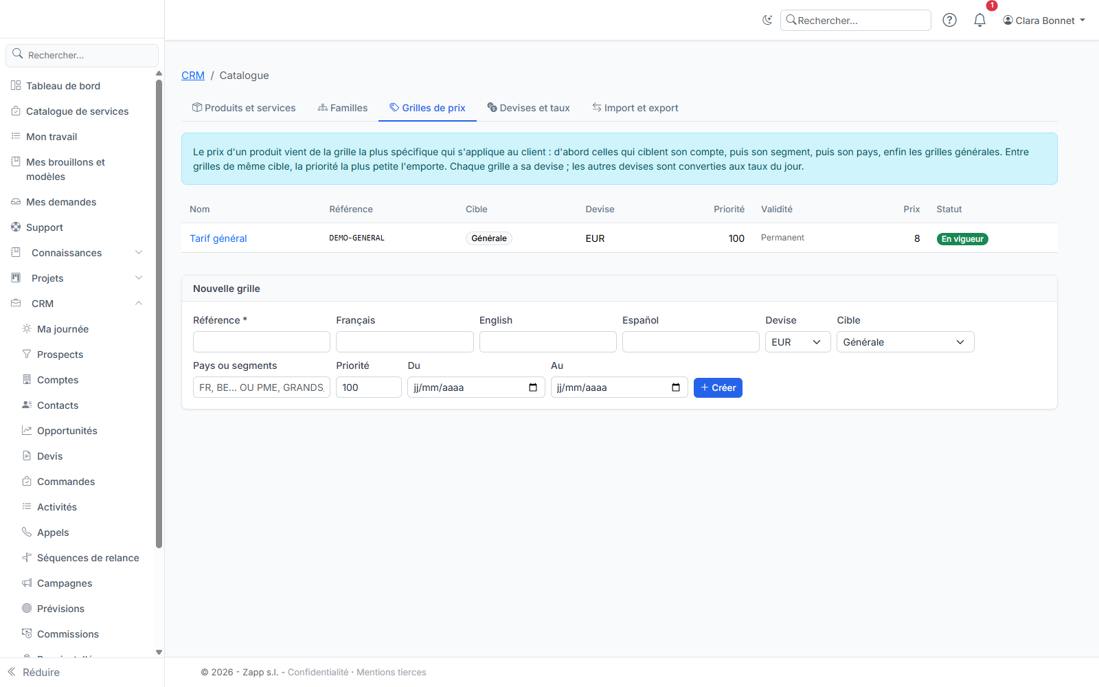
Task: Click the Catalogue de services icon
Action: click(x=16, y=111)
